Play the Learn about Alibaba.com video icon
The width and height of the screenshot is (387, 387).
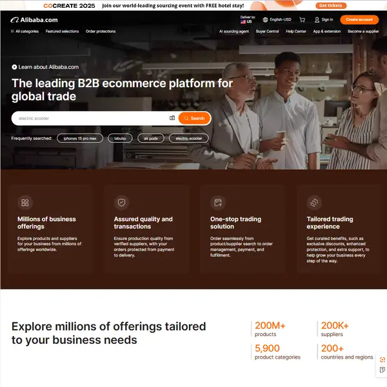pos(14,67)
